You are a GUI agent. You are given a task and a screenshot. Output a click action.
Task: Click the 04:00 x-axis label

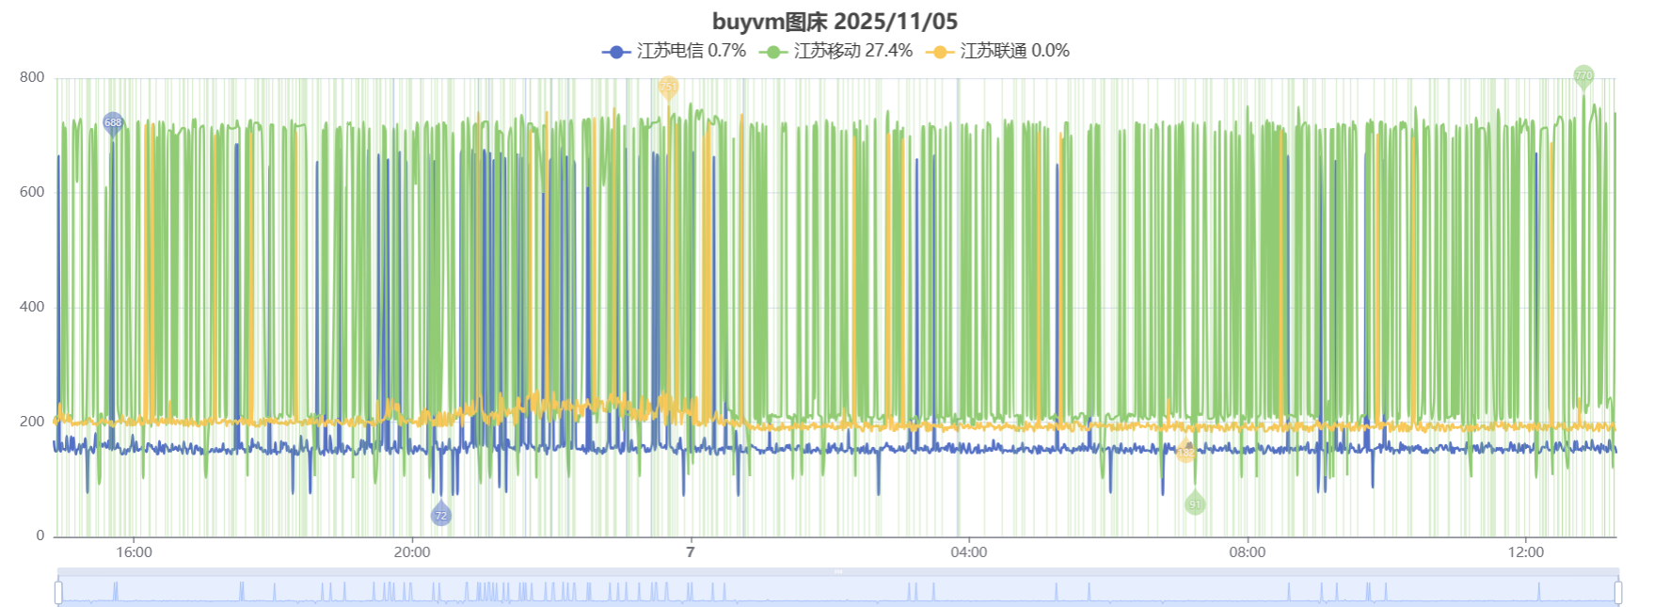pyautogui.click(x=969, y=552)
